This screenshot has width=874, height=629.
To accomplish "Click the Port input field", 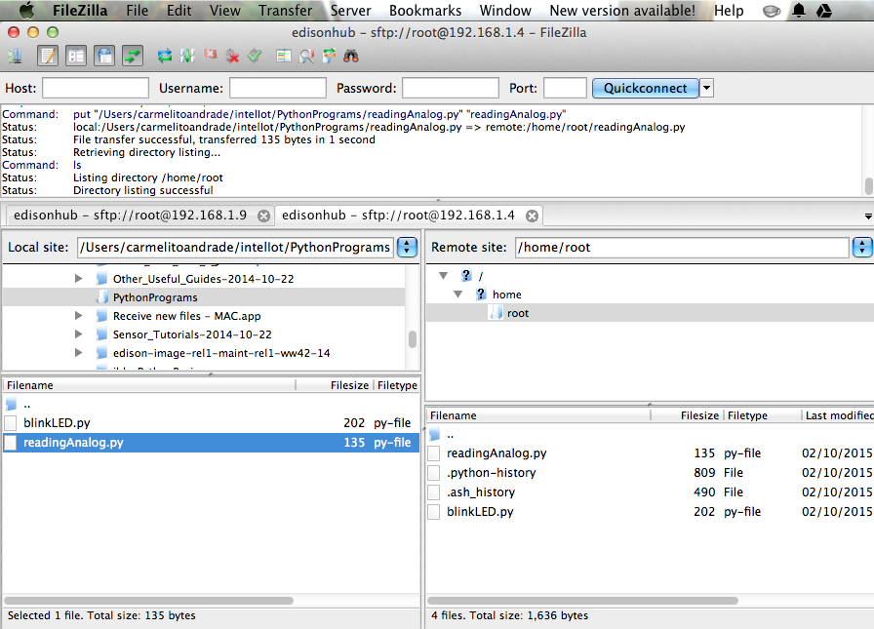I will click(x=565, y=88).
